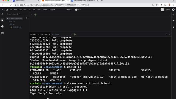Open the Outline panel icon

[174, 21]
